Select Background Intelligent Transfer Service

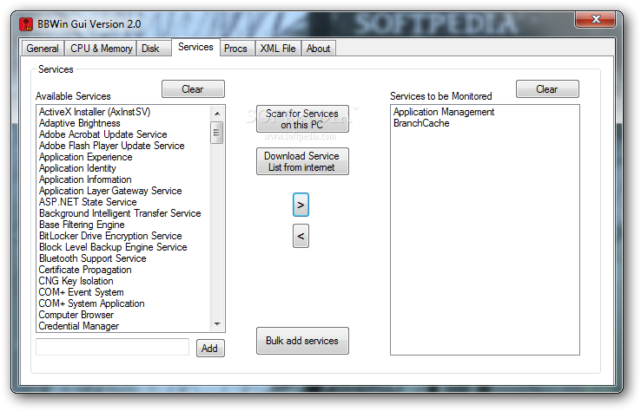click(120, 213)
